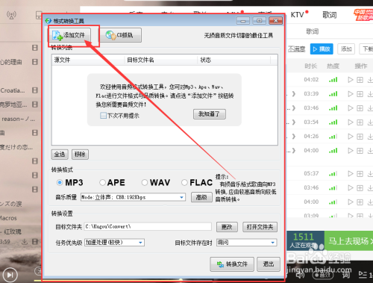Play the song with duration 04:02

pyautogui.click(x=351, y=80)
